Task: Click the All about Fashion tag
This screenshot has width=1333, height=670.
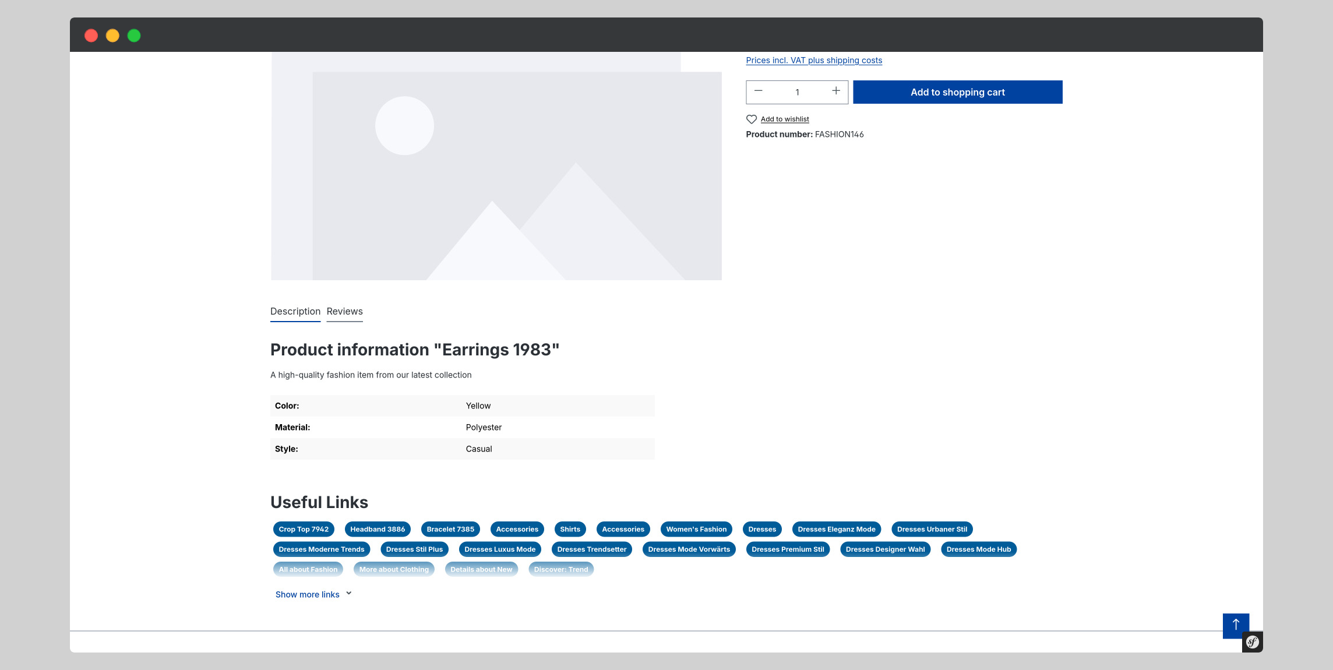Action: [308, 569]
